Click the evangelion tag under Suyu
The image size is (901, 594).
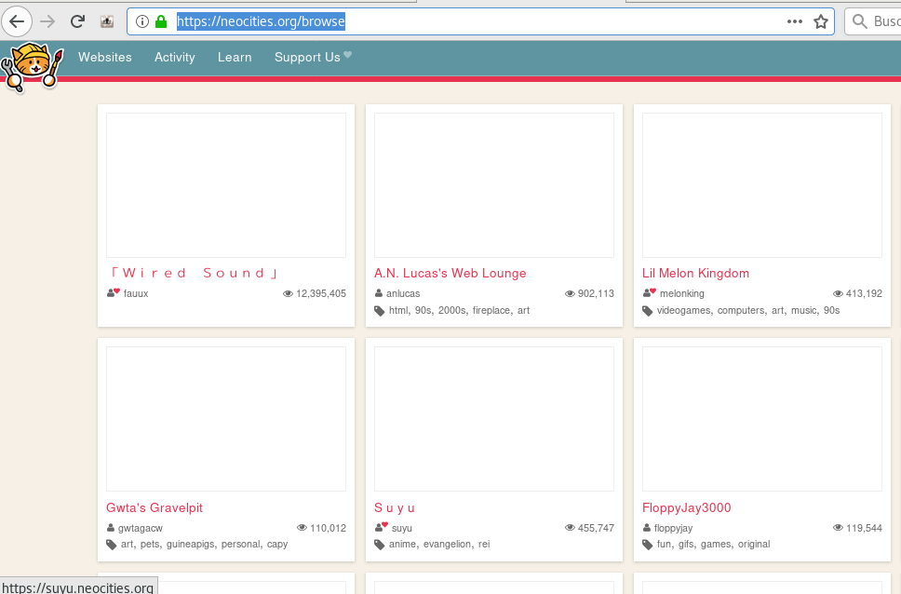(448, 544)
